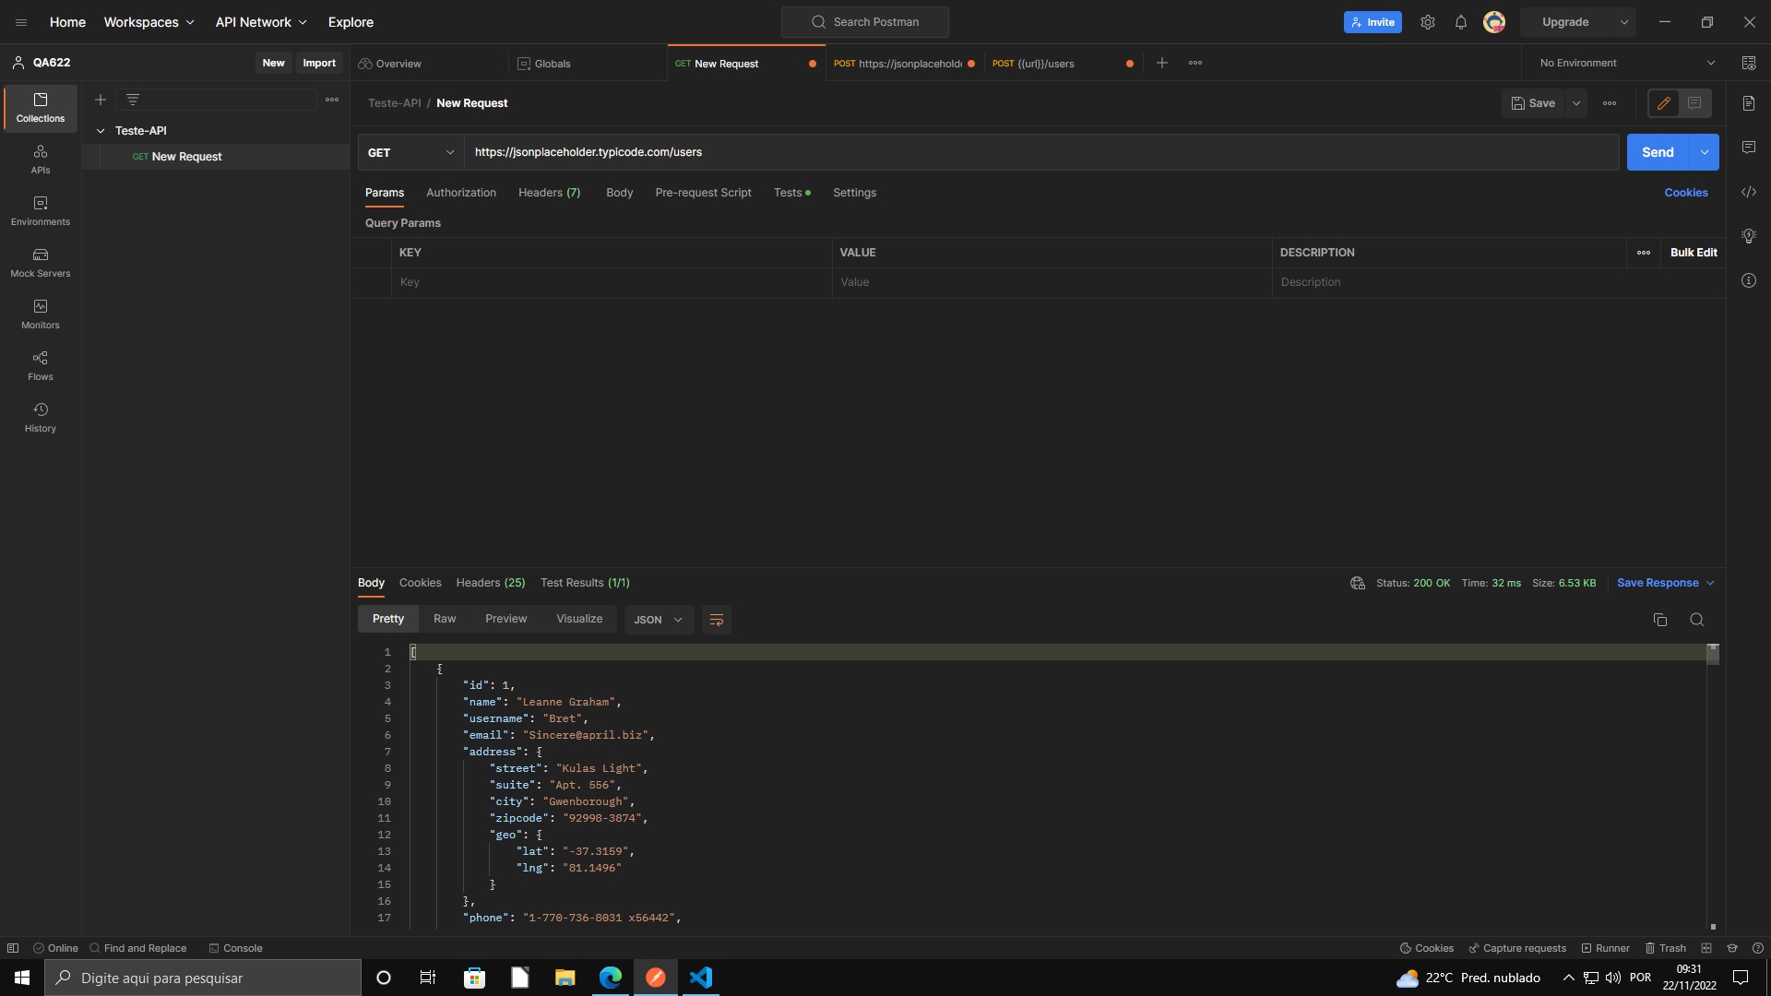This screenshot has width=1771, height=996.
Task: Open the Flows sidebar section
Action: 40,365
